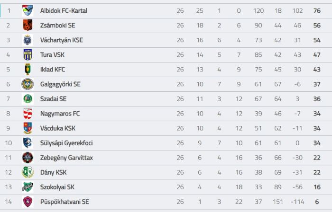
Task: Open the Püspökhatvani SE team name
Action: point(65,202)
